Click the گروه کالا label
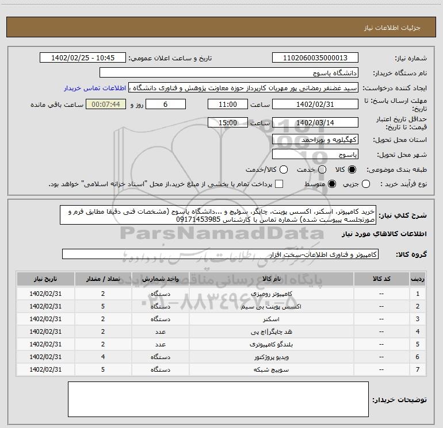Screen dimensions: 443x428 [411, 254]
